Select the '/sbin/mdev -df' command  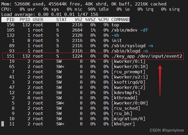coord(130,30)
